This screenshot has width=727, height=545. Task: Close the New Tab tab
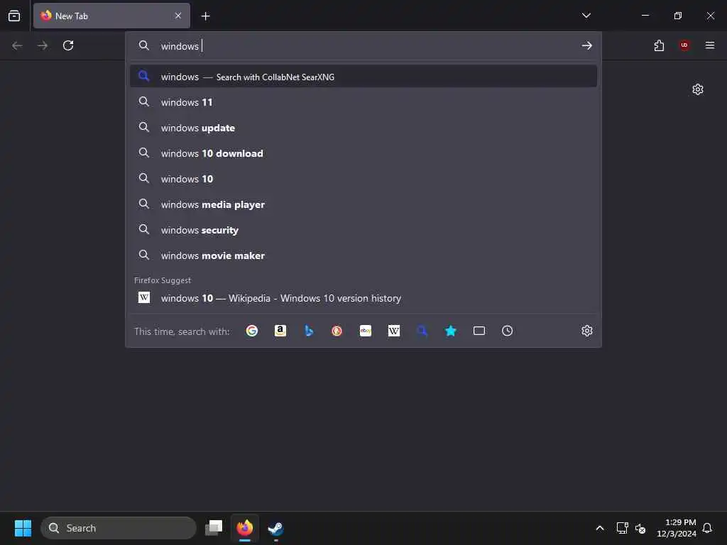point(178,16)
